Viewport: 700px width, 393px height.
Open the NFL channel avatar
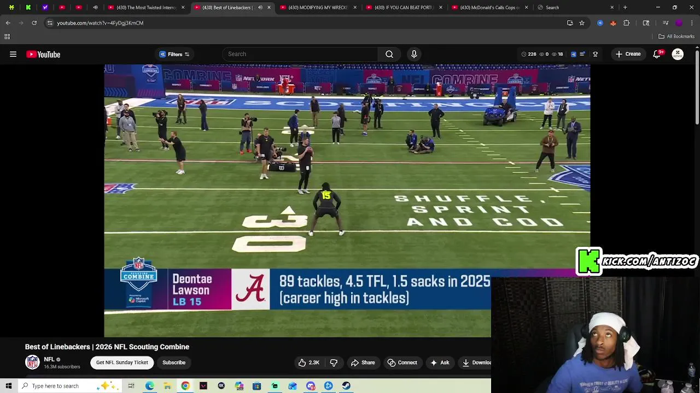click(x=33, y=362)
